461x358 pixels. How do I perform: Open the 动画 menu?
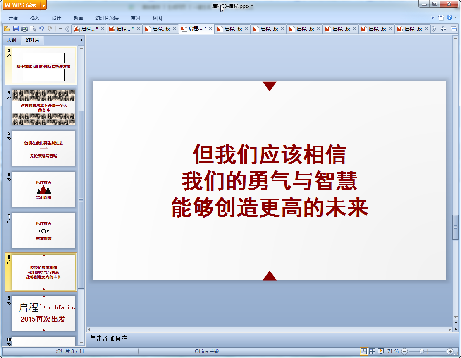[78, 18]
